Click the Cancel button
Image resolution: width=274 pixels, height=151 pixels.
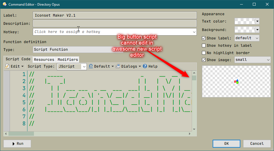[x=257, y=143]
